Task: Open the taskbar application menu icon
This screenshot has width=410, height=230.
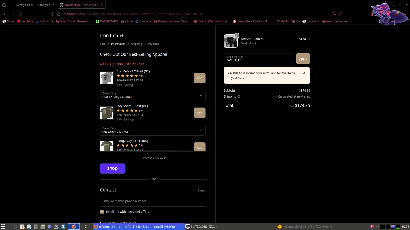Action: [3, 226]
